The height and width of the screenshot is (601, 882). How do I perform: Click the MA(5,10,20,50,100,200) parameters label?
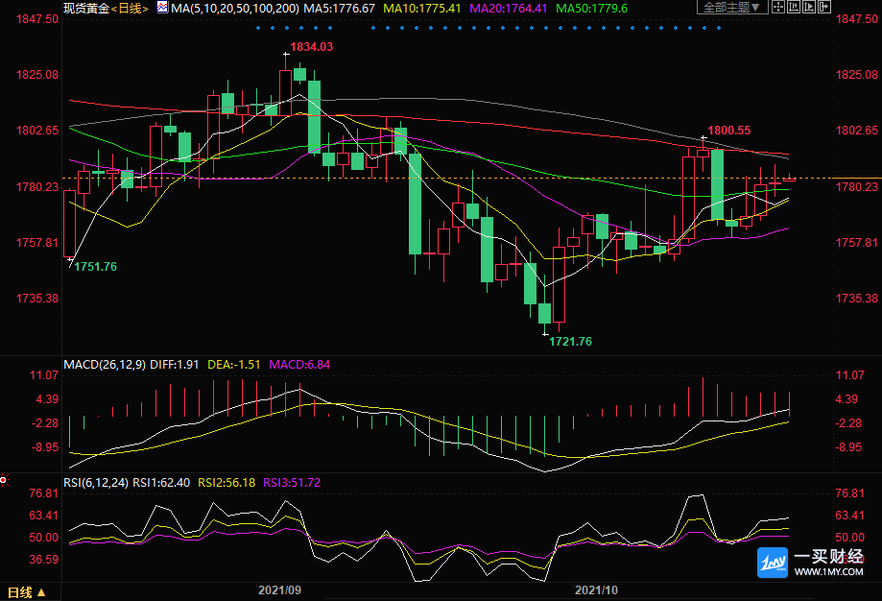(x=234, y=9)
